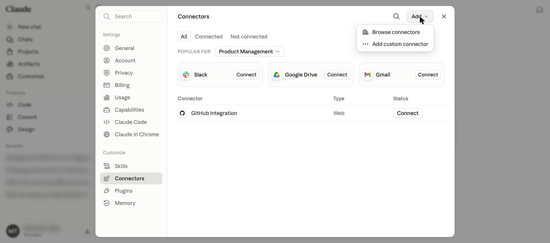This screenshot has height=243, width=550.
Task: Select the GitHub logo icon
Action: [182, 113]
